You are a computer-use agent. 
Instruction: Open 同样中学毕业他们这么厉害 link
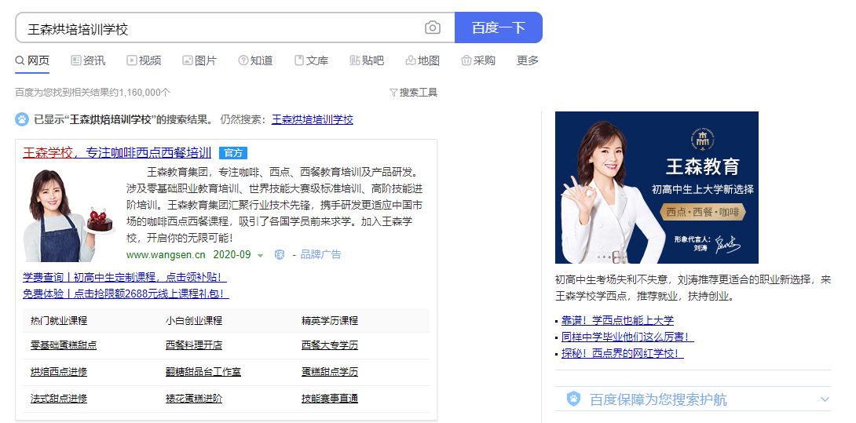click(x=627, y=337)
